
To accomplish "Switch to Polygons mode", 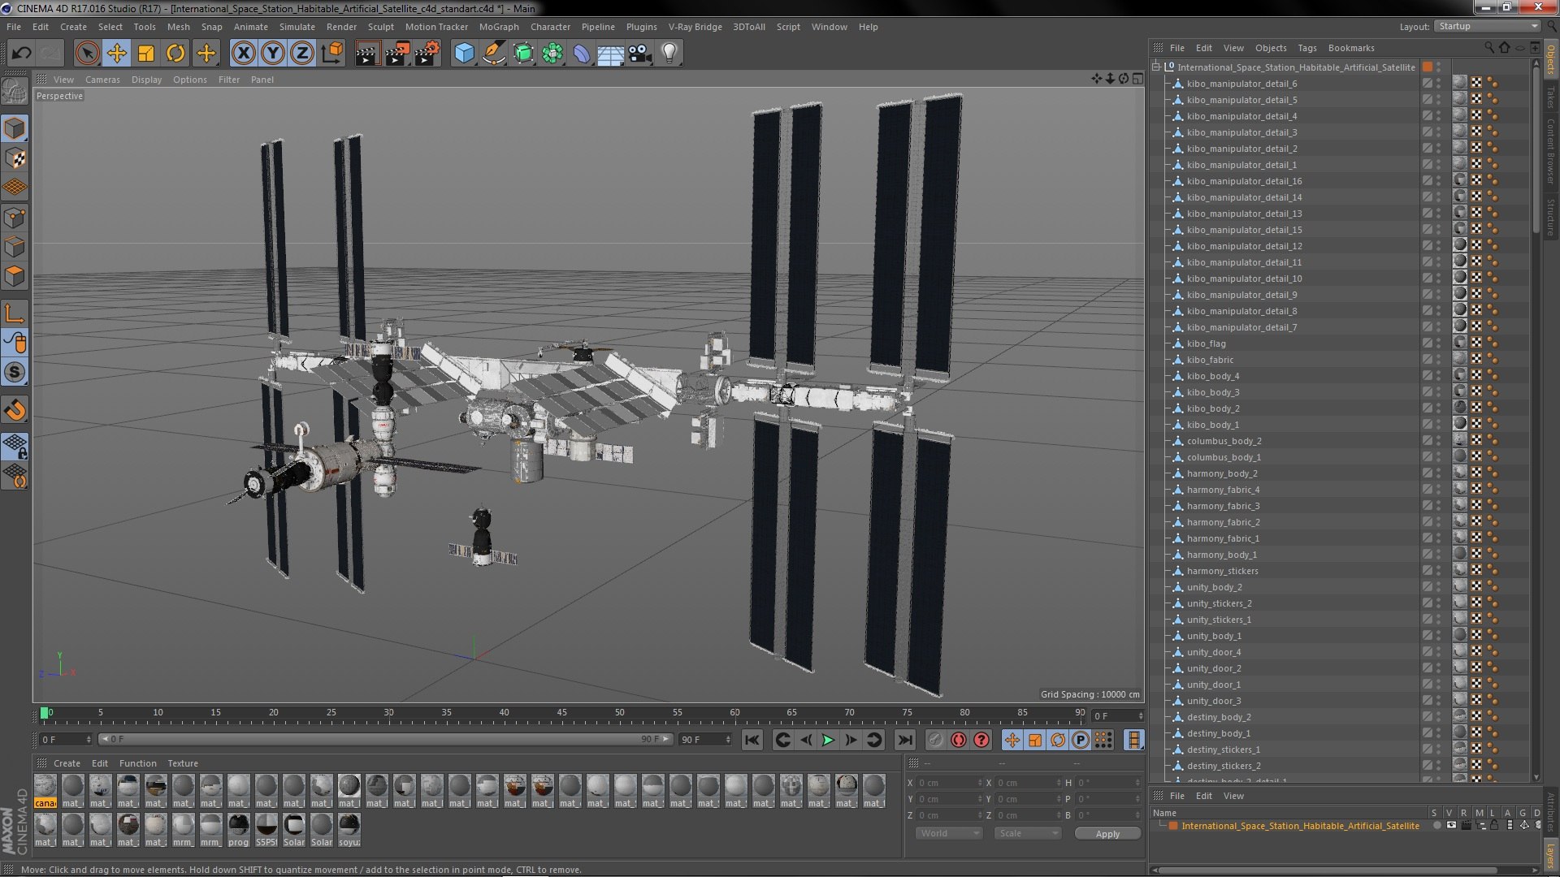I will click(15, 275).
